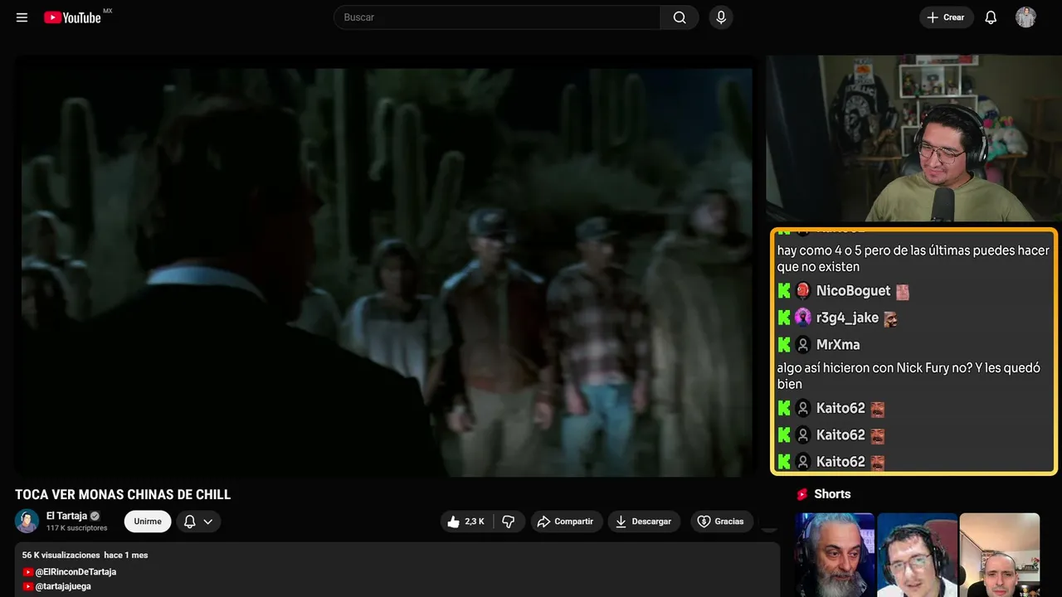Click the user avatar icon beside r3g4_jake
Image resolution: width=1062 pixels, height=597 pixels.
(x=803, y=318)
